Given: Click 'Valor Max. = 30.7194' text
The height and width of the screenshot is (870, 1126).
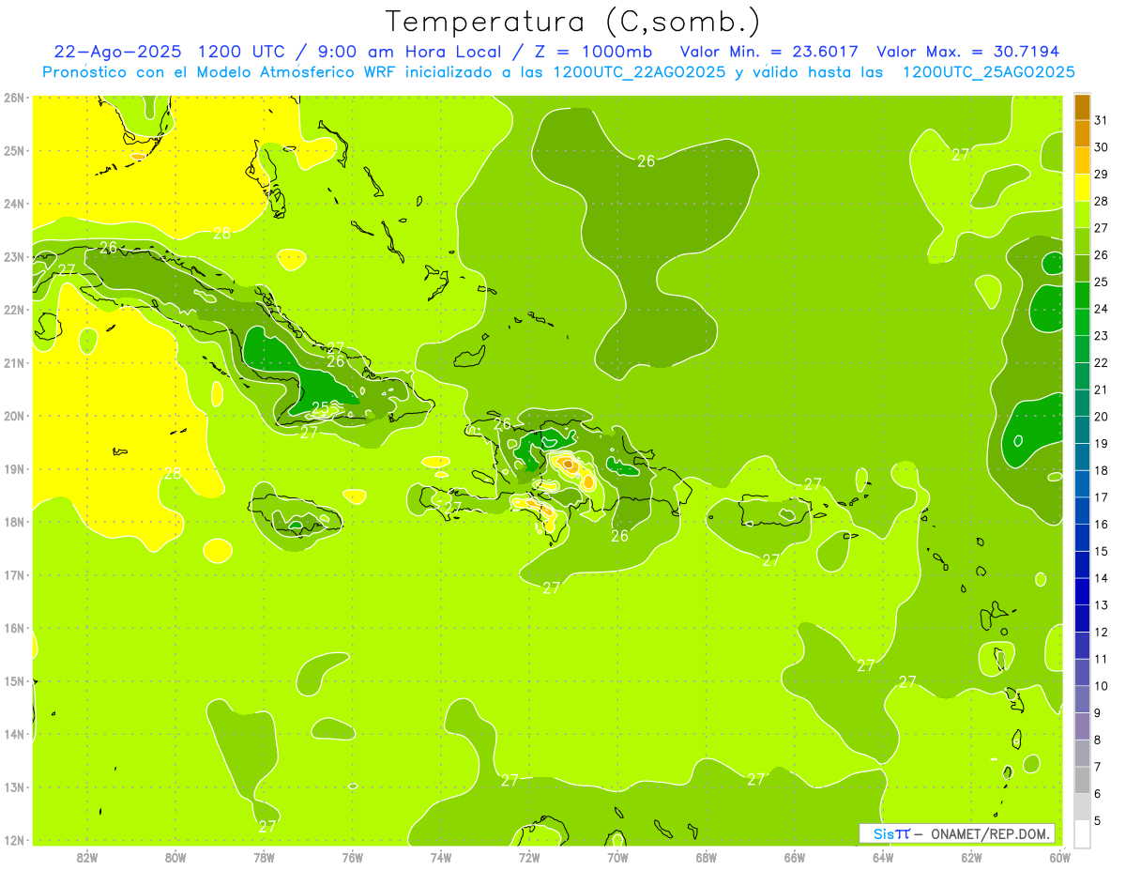Looking at the screenshot, I should click(x=968, y=52).
